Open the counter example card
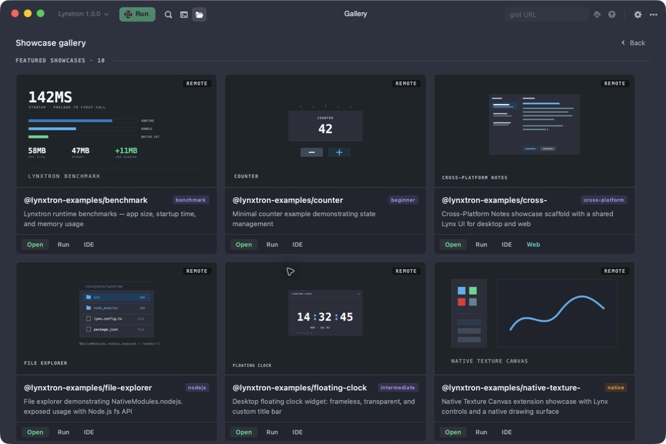The width and height of the screenshot is (666, 444). 244,245
